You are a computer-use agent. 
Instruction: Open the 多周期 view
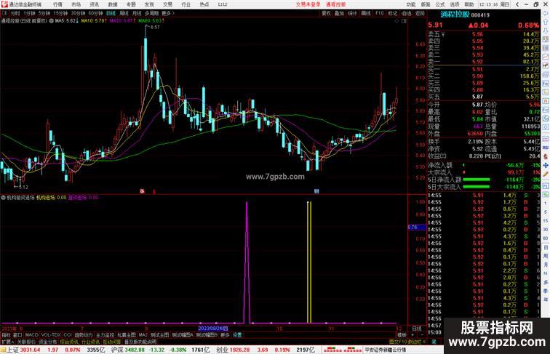pyautogui.click(x=151, y=13)
